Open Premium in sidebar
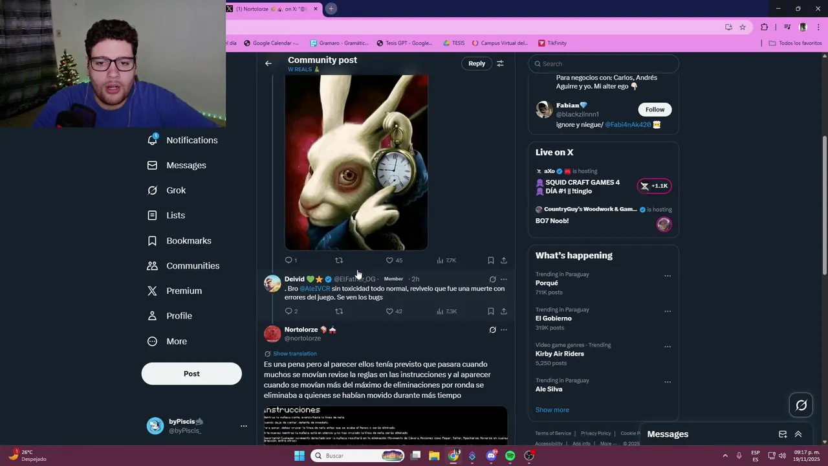 pyautogui.click(x=175, y=291)
